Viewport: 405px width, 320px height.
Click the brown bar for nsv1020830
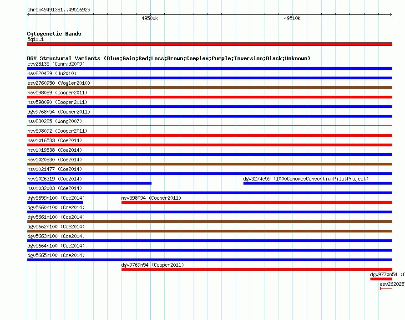point(209,164)
